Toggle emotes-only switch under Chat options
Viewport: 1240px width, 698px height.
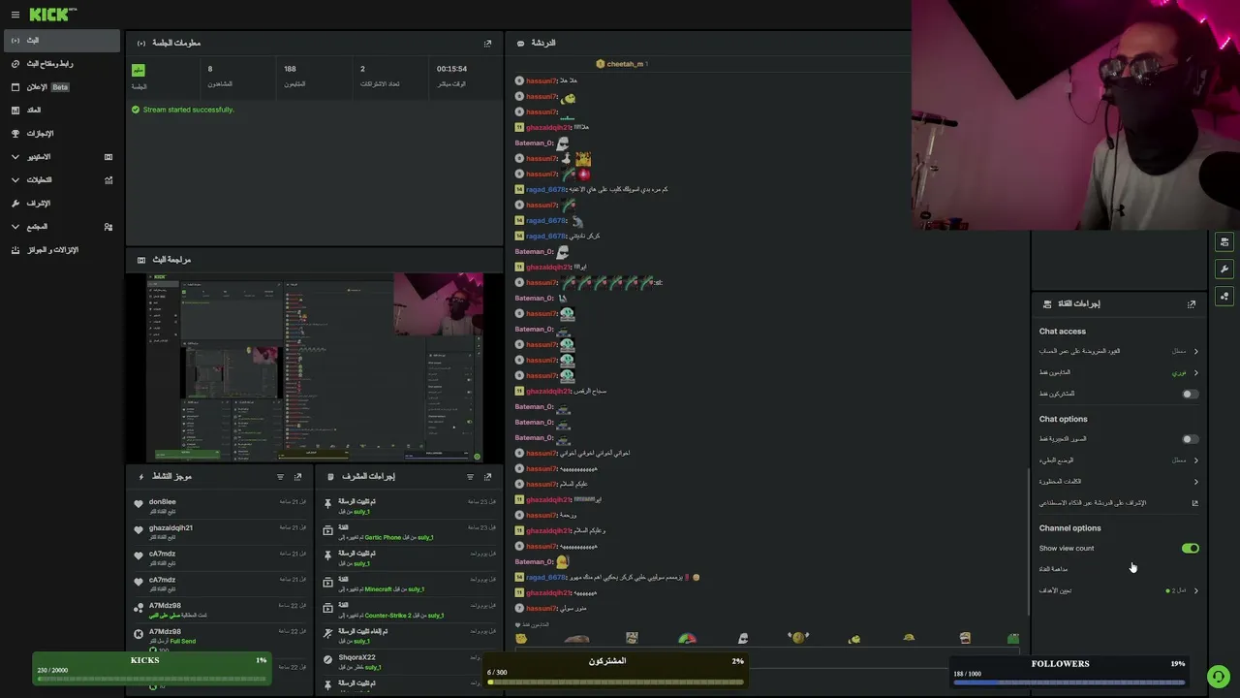pyautogui.click(x=1191, y=439)
